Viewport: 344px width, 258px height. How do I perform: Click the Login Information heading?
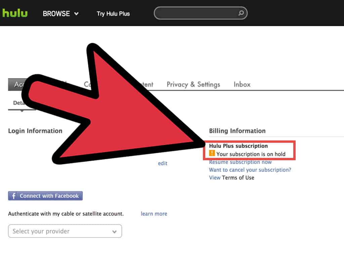click(35, 131)
